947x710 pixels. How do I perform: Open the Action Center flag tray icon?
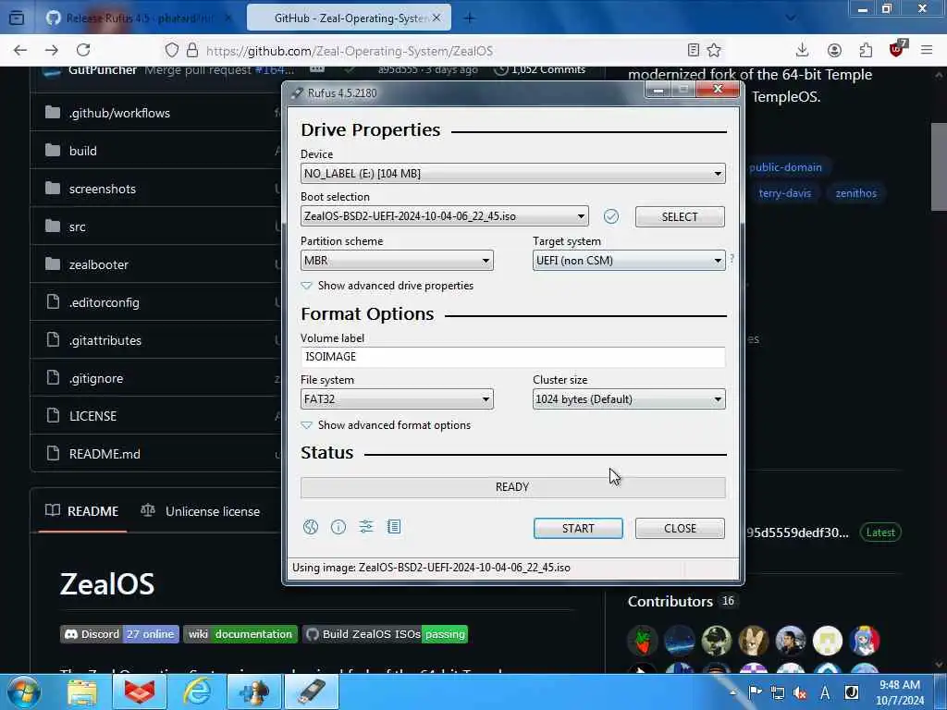[755, 693]
